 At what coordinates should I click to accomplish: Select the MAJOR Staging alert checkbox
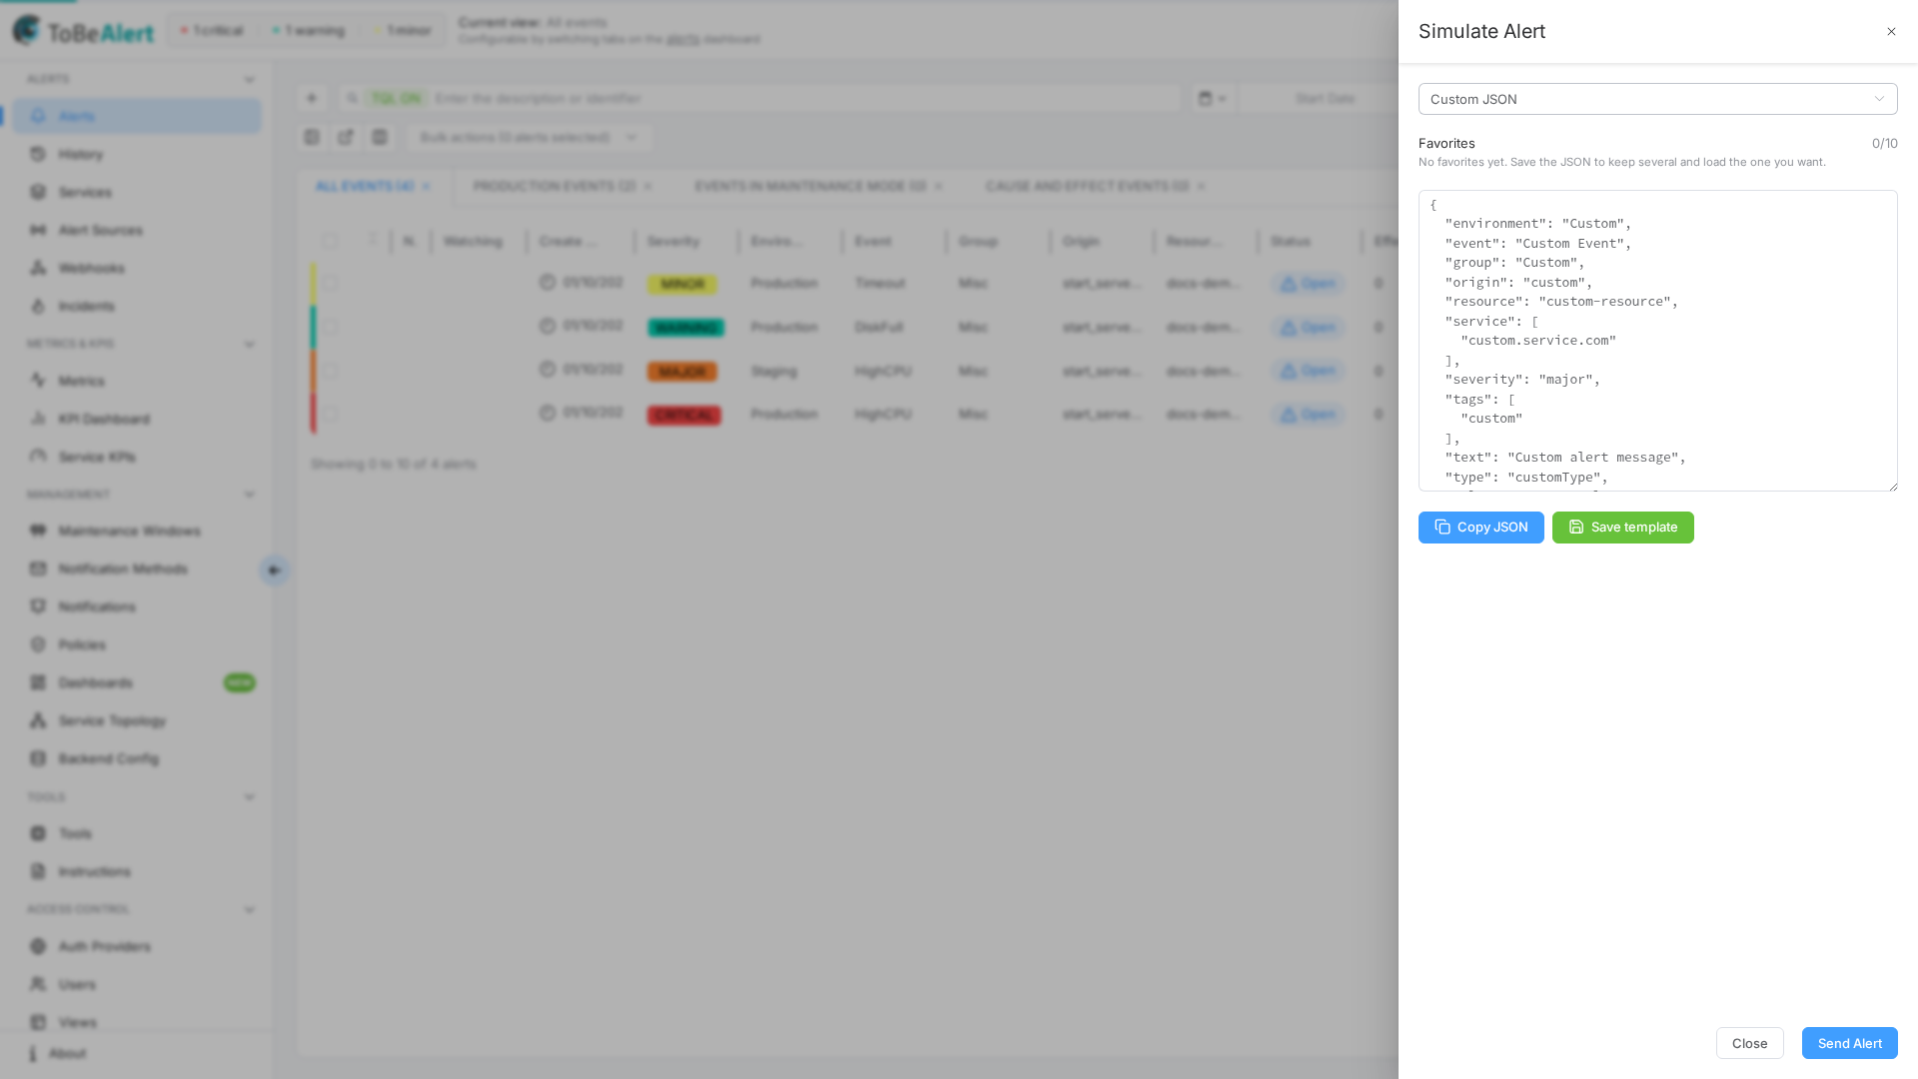(330, 371)
